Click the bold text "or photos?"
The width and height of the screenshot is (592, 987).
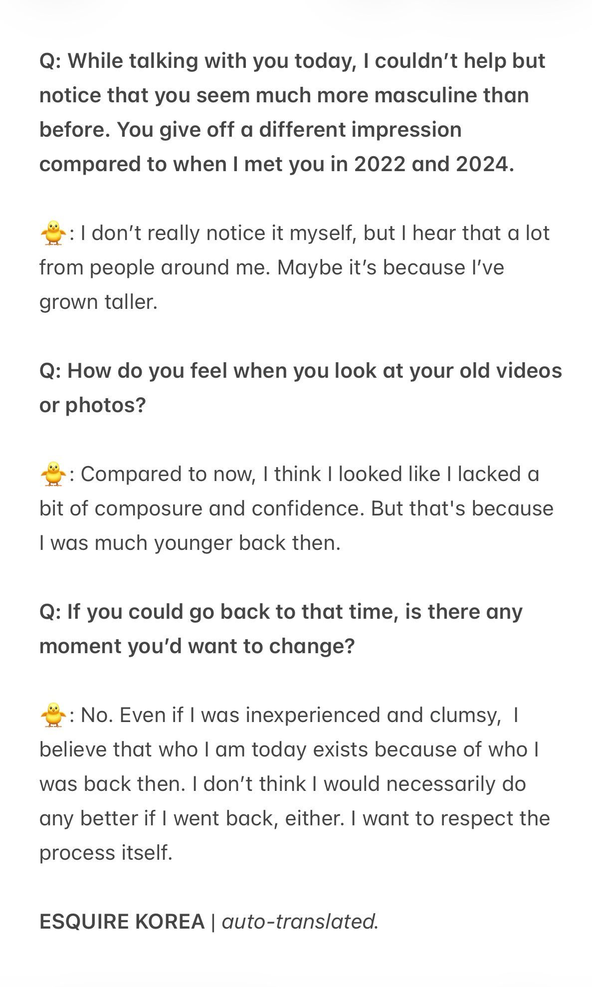tap(92, 406)
